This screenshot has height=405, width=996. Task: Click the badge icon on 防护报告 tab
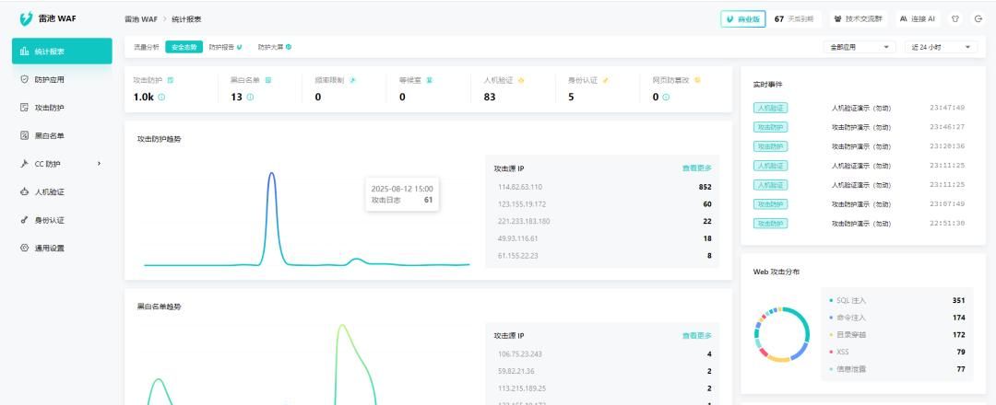(240, 47)
